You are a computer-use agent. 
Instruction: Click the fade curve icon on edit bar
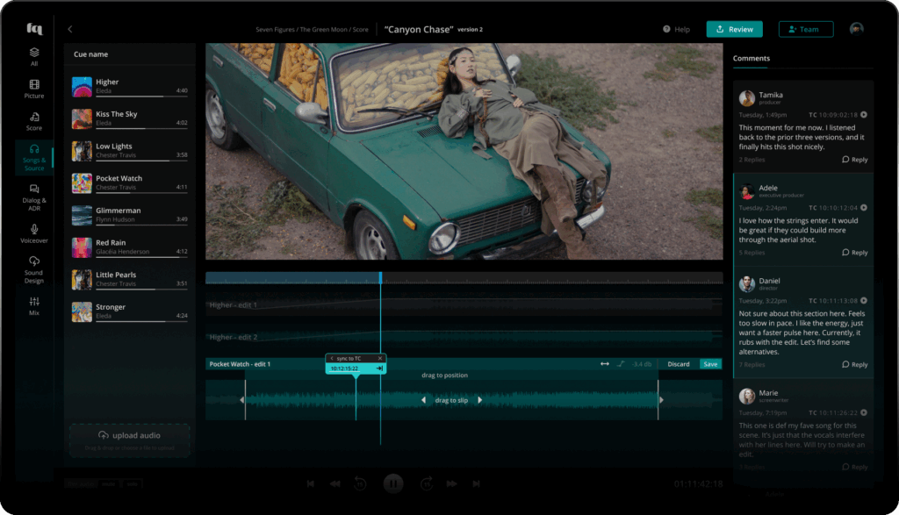pyautogui.click(x=621, y=364)
